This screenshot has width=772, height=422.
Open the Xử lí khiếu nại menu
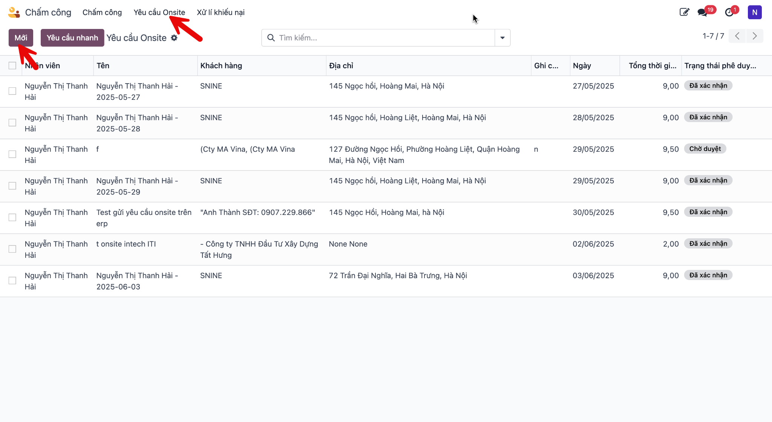221,12
